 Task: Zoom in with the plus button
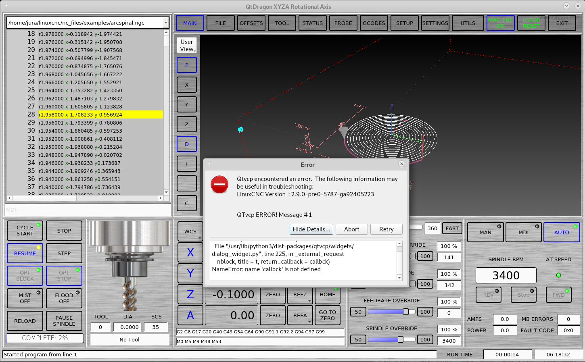tap(187, 164)
